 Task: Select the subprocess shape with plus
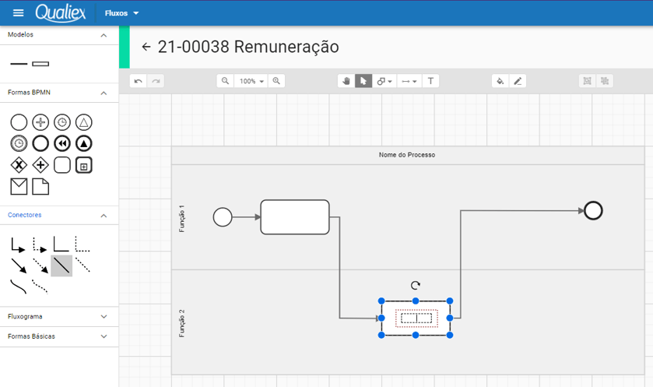click(84, 165)
